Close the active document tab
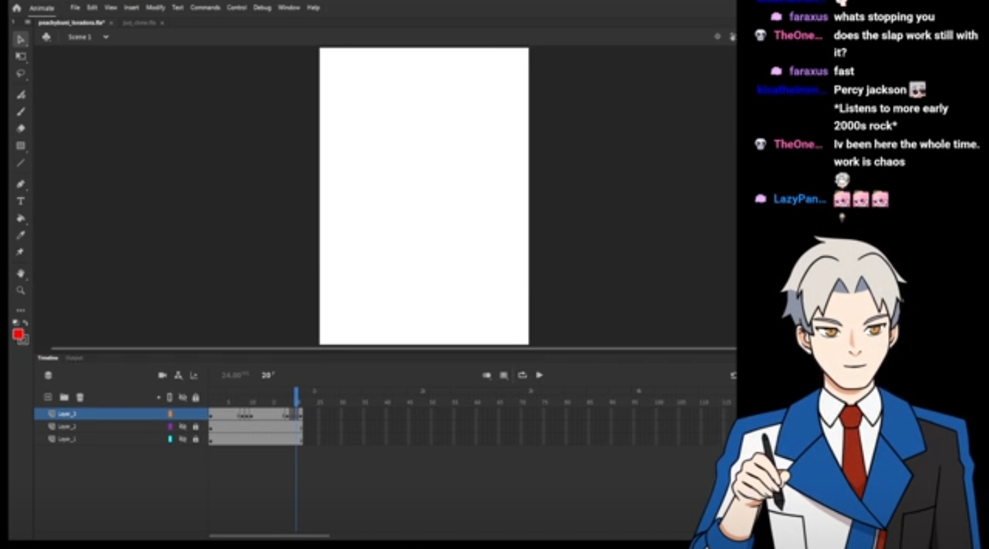 pyautogui.click(x=111, y=23)
